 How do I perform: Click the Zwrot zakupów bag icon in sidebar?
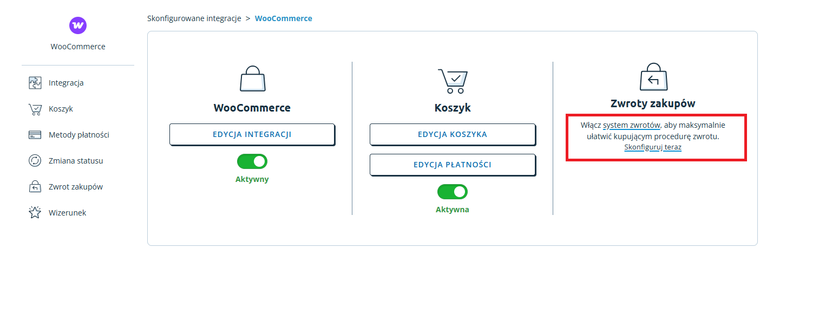point(35,187)
